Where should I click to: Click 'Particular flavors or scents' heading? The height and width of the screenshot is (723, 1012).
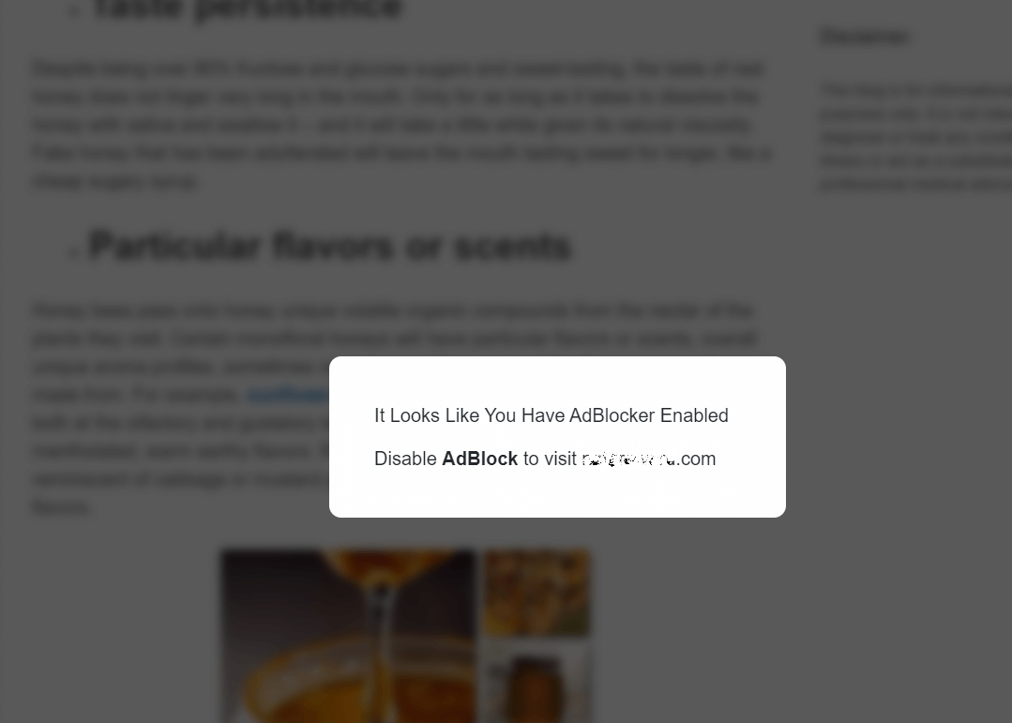tap(330, 246)
